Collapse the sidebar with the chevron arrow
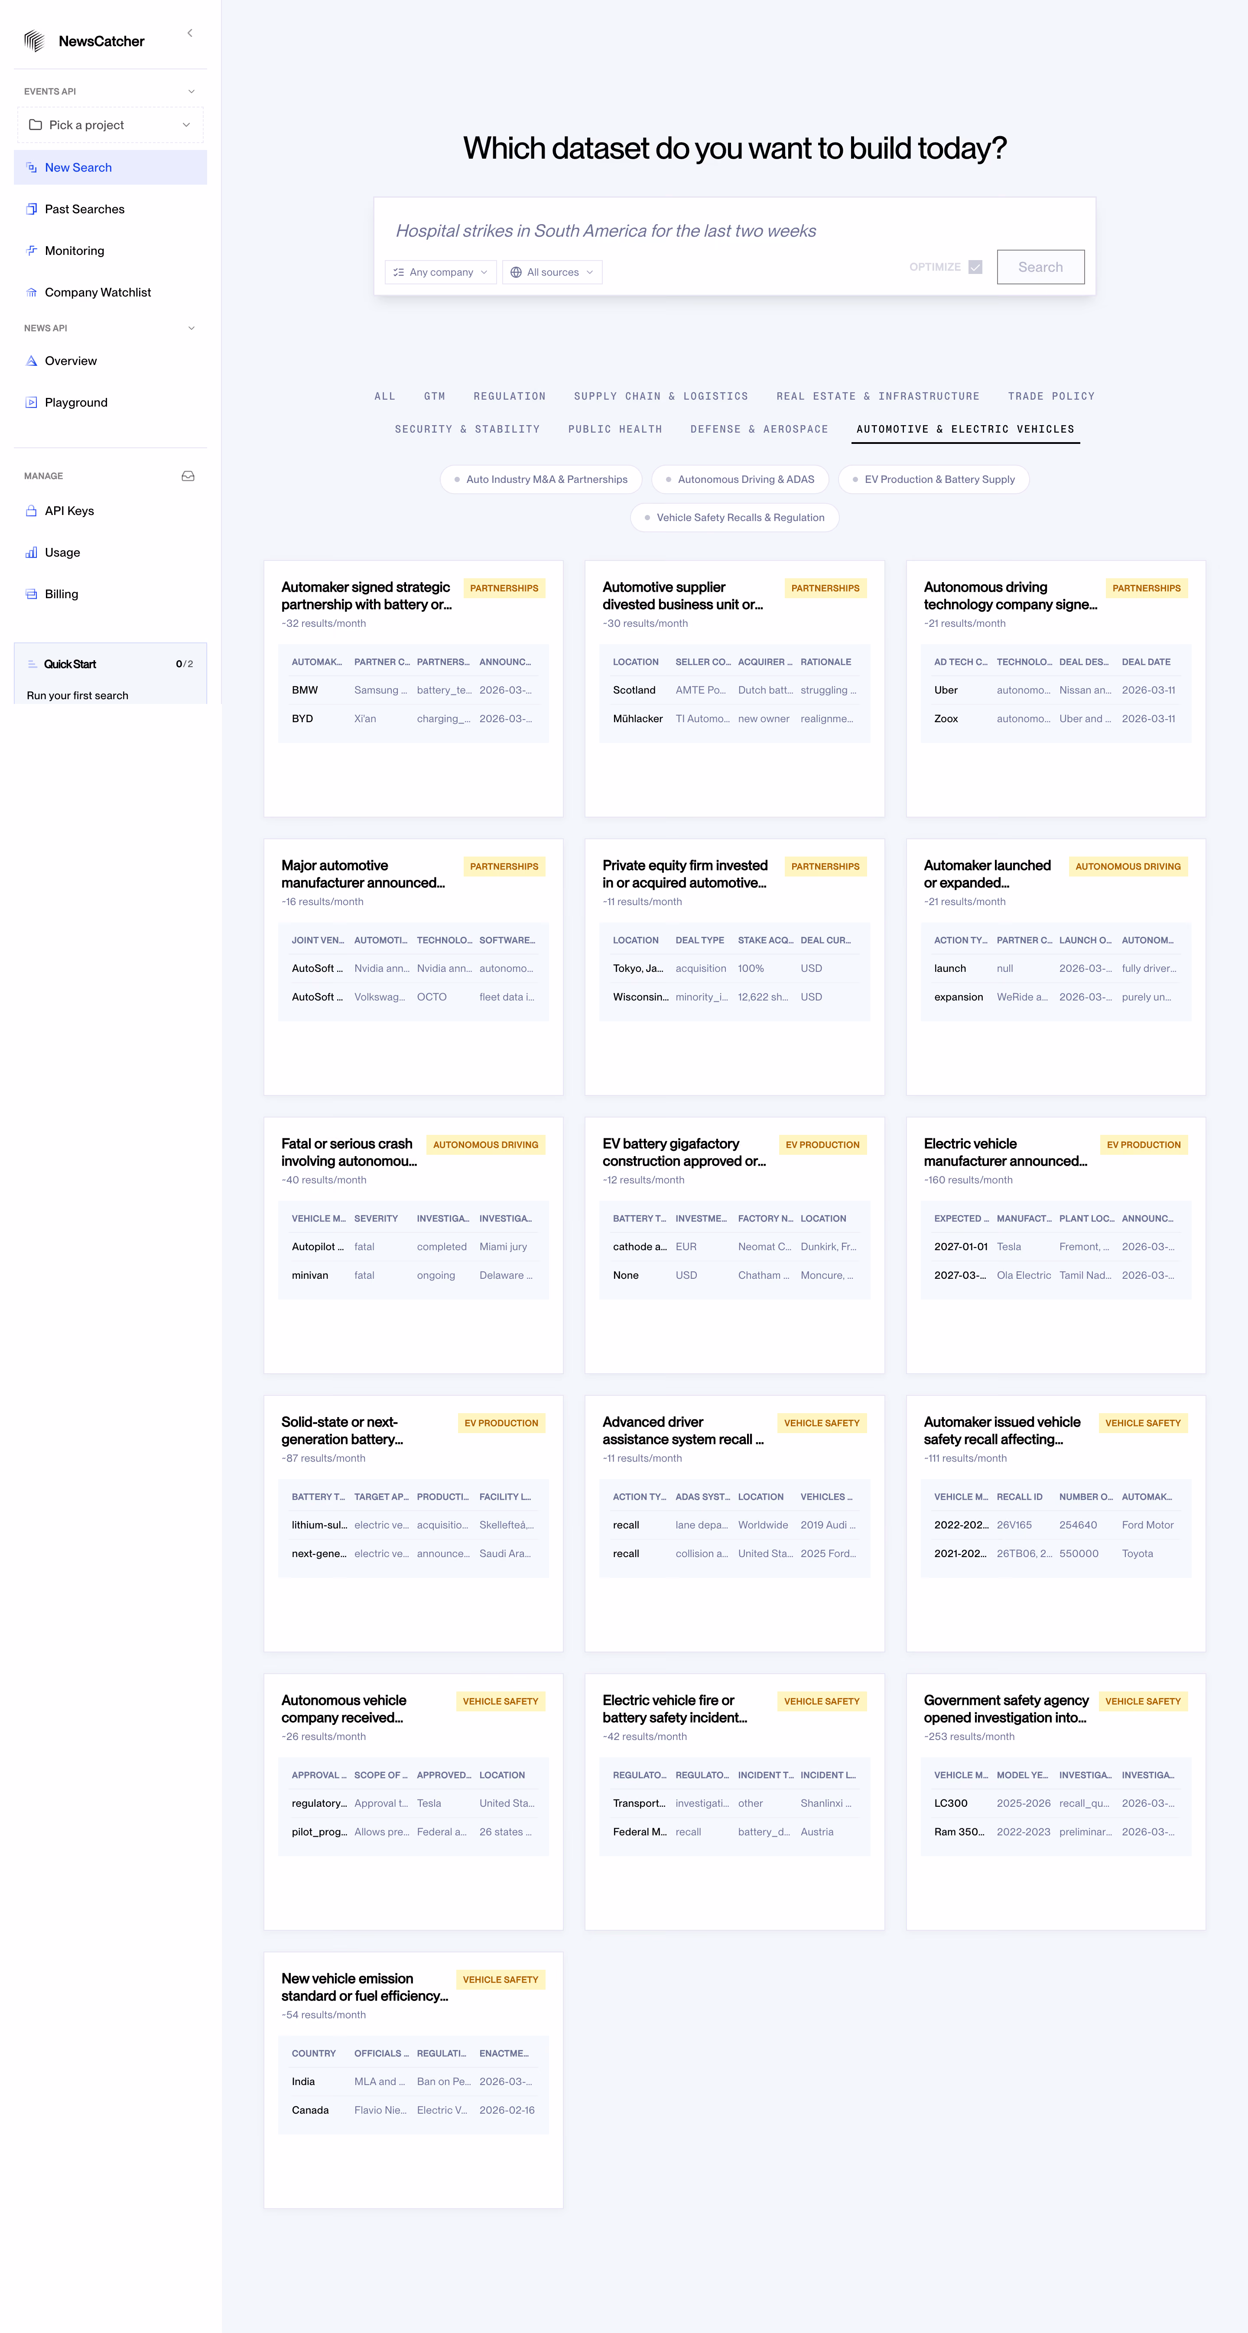 189,33
